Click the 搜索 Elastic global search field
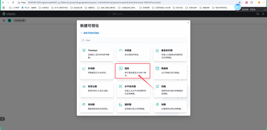Viewport: 267px width, 130px height. pos(133,14)
